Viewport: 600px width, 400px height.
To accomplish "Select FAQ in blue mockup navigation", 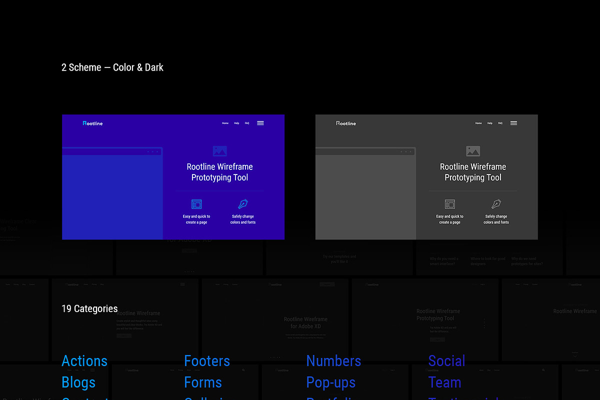I will pos(247,123).
